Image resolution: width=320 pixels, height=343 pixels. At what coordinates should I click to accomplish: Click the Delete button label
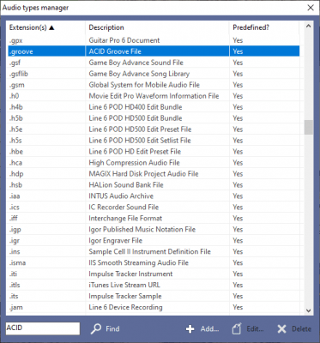click(x=301, y=328)
